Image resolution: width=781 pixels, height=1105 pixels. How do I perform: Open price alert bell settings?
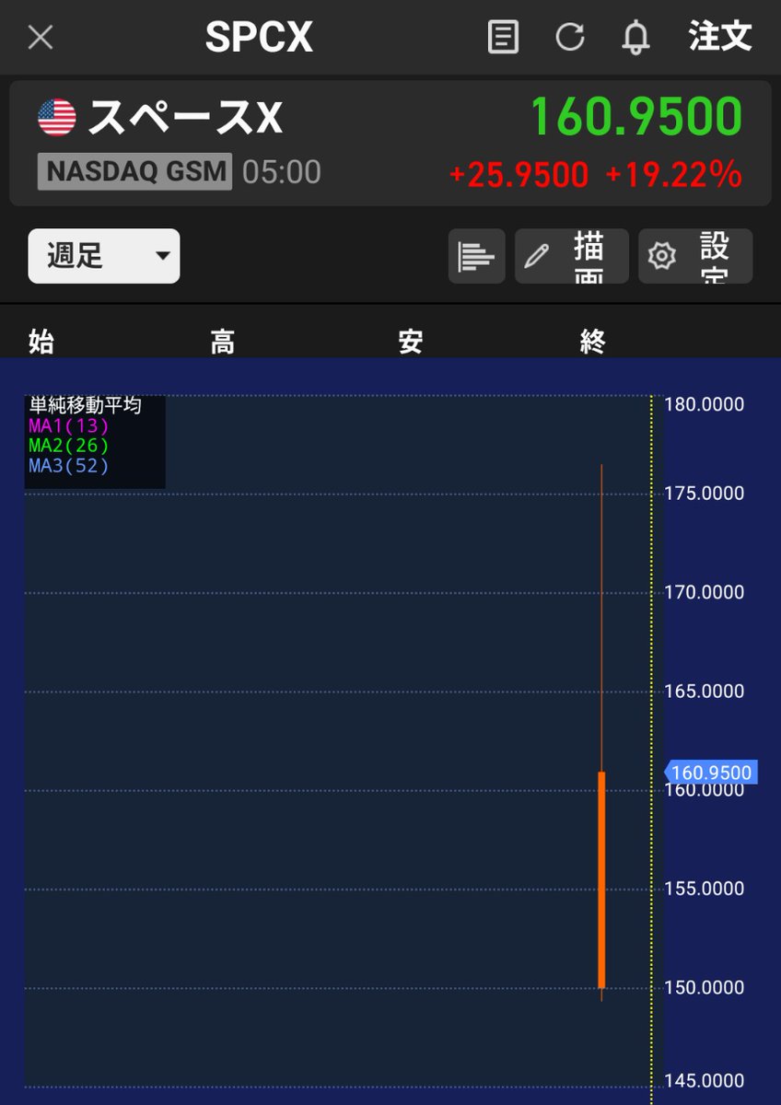(x=635, y=38)
